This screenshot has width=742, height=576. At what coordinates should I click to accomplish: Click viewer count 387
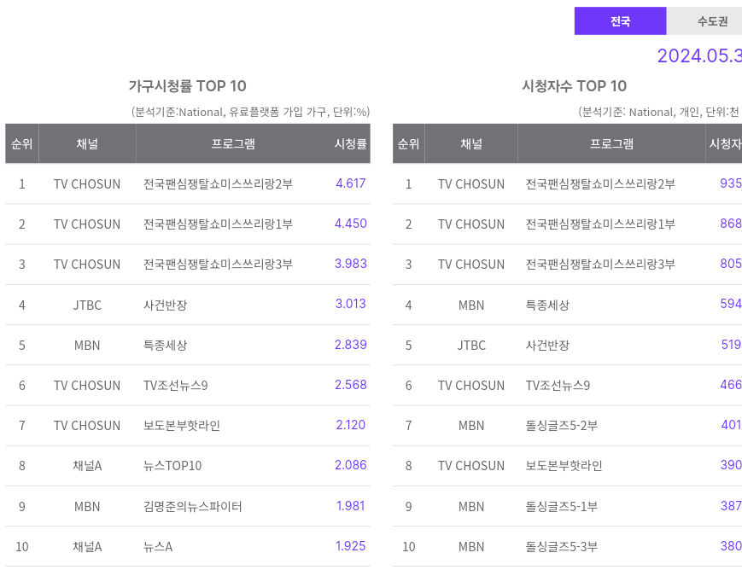(731, 505)
